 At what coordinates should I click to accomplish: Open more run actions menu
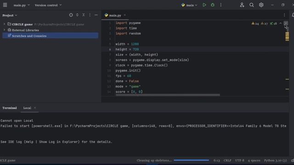[221, 5]
